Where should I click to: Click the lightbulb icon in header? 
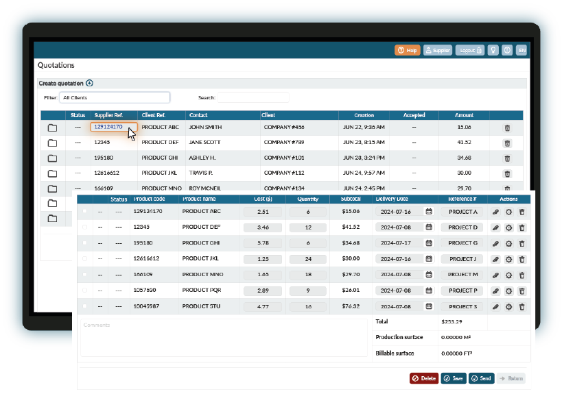[493, 50]
